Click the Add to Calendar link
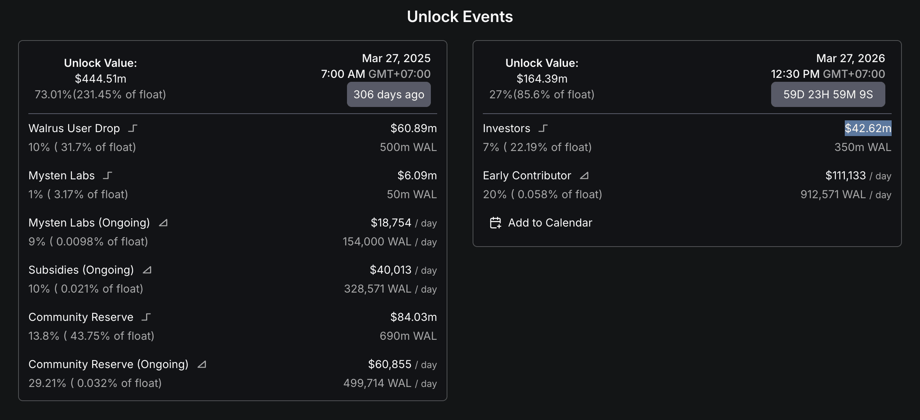The image size is (920, 420). pos(550,223)
